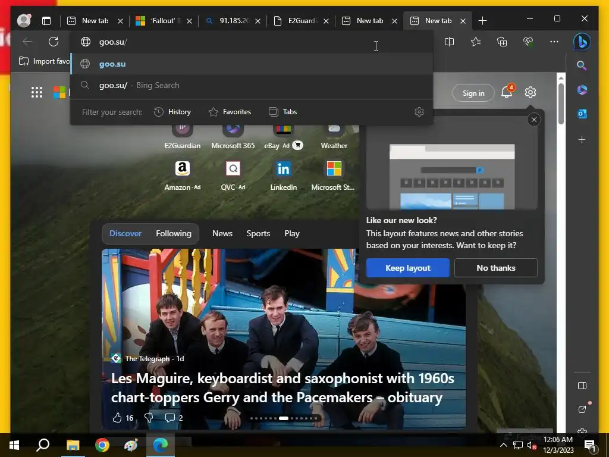The height and width of the screenshot is (457, 609).
Task: Add a sidebar app with plus icon
Action: 582,139
